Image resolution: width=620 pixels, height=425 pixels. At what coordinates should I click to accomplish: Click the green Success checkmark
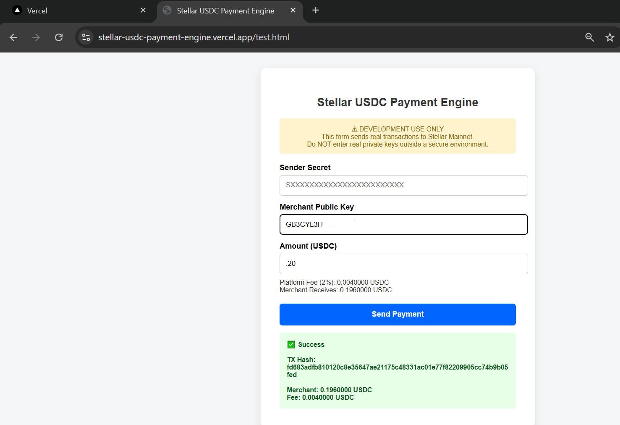coord(291,344)
